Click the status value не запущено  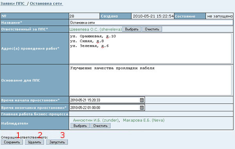(220, 16)
